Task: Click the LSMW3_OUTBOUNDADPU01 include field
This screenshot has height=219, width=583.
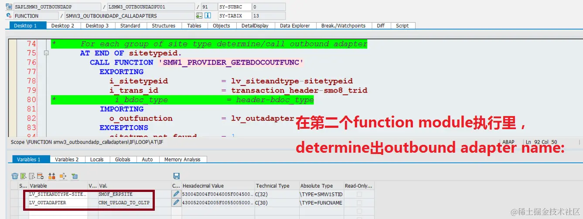Action: coord(150,7)
